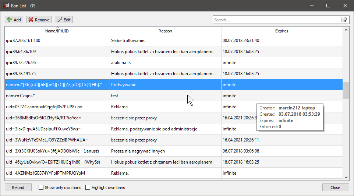Click the lightbulb icon in search field
Image resolution: width=354 pixels, height=196 pixels.
tap(344, 20)
